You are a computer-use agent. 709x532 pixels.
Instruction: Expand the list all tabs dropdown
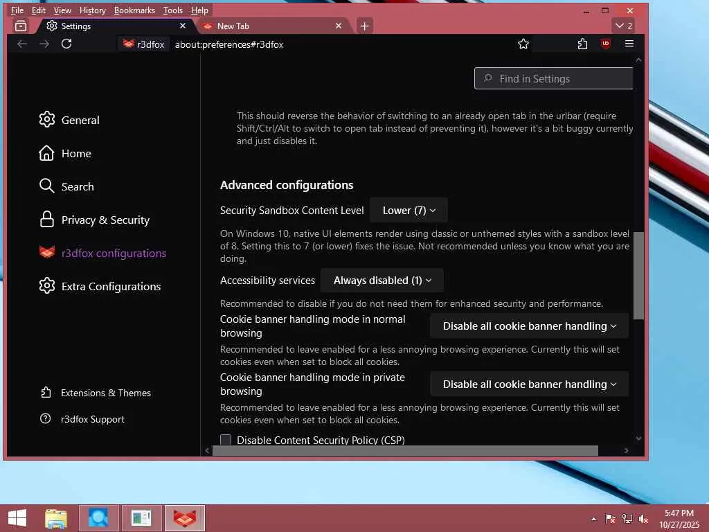click(624, 26)
